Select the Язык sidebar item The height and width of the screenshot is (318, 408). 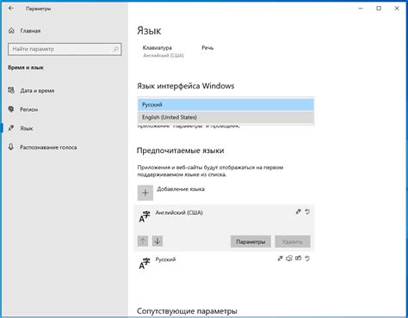(27, 128)
